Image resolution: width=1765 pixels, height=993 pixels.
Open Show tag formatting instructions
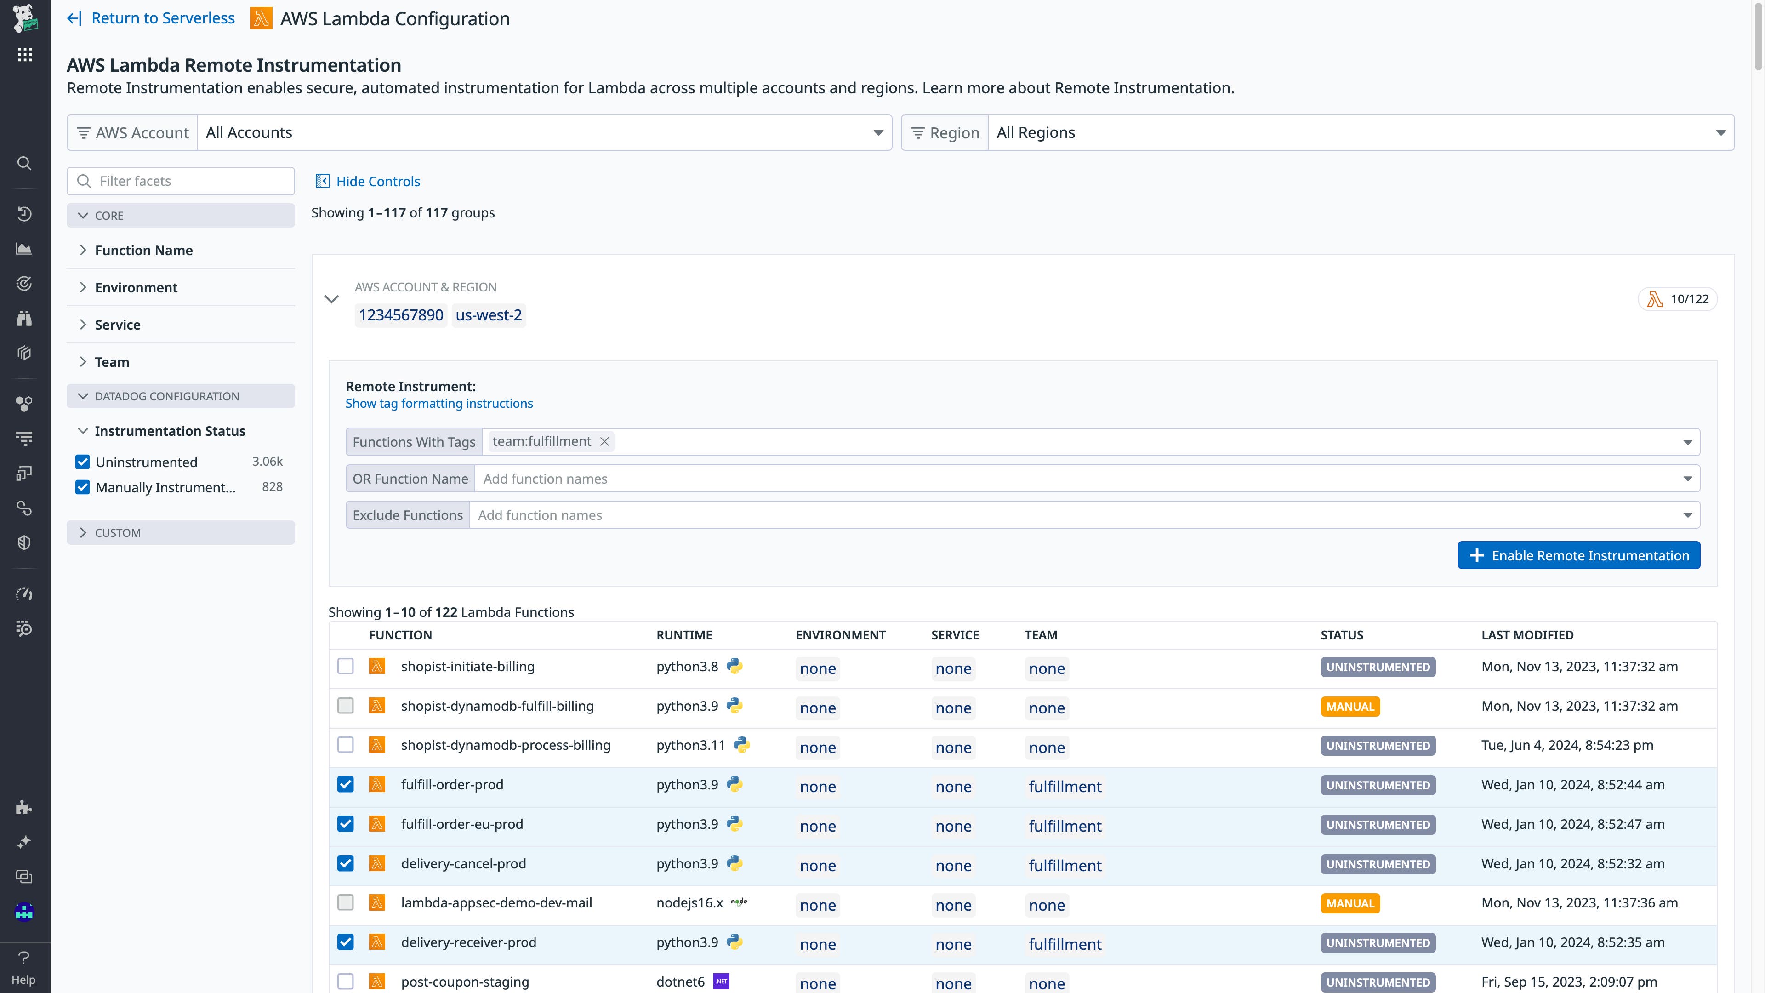click(x=438, y=403)
